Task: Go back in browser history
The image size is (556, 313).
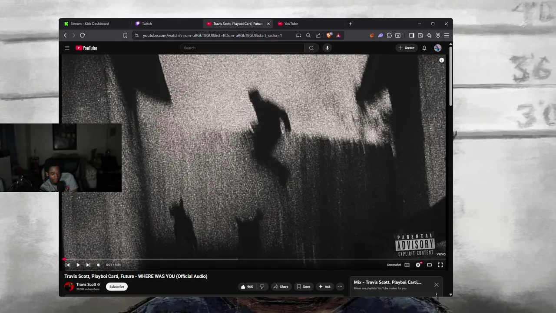Action: tap(65, 35)
